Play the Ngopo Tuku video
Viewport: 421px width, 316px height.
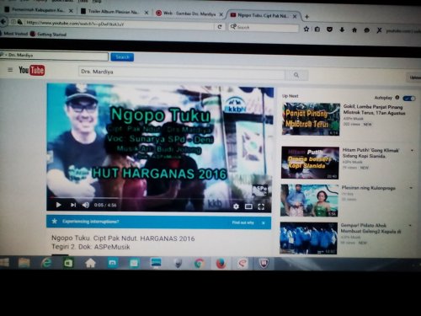point(58,205)
